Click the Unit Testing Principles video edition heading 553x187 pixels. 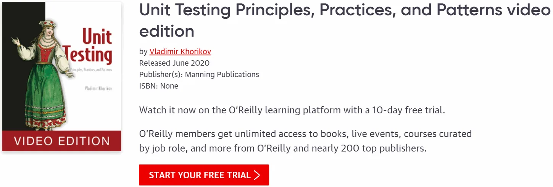[345, 20]
